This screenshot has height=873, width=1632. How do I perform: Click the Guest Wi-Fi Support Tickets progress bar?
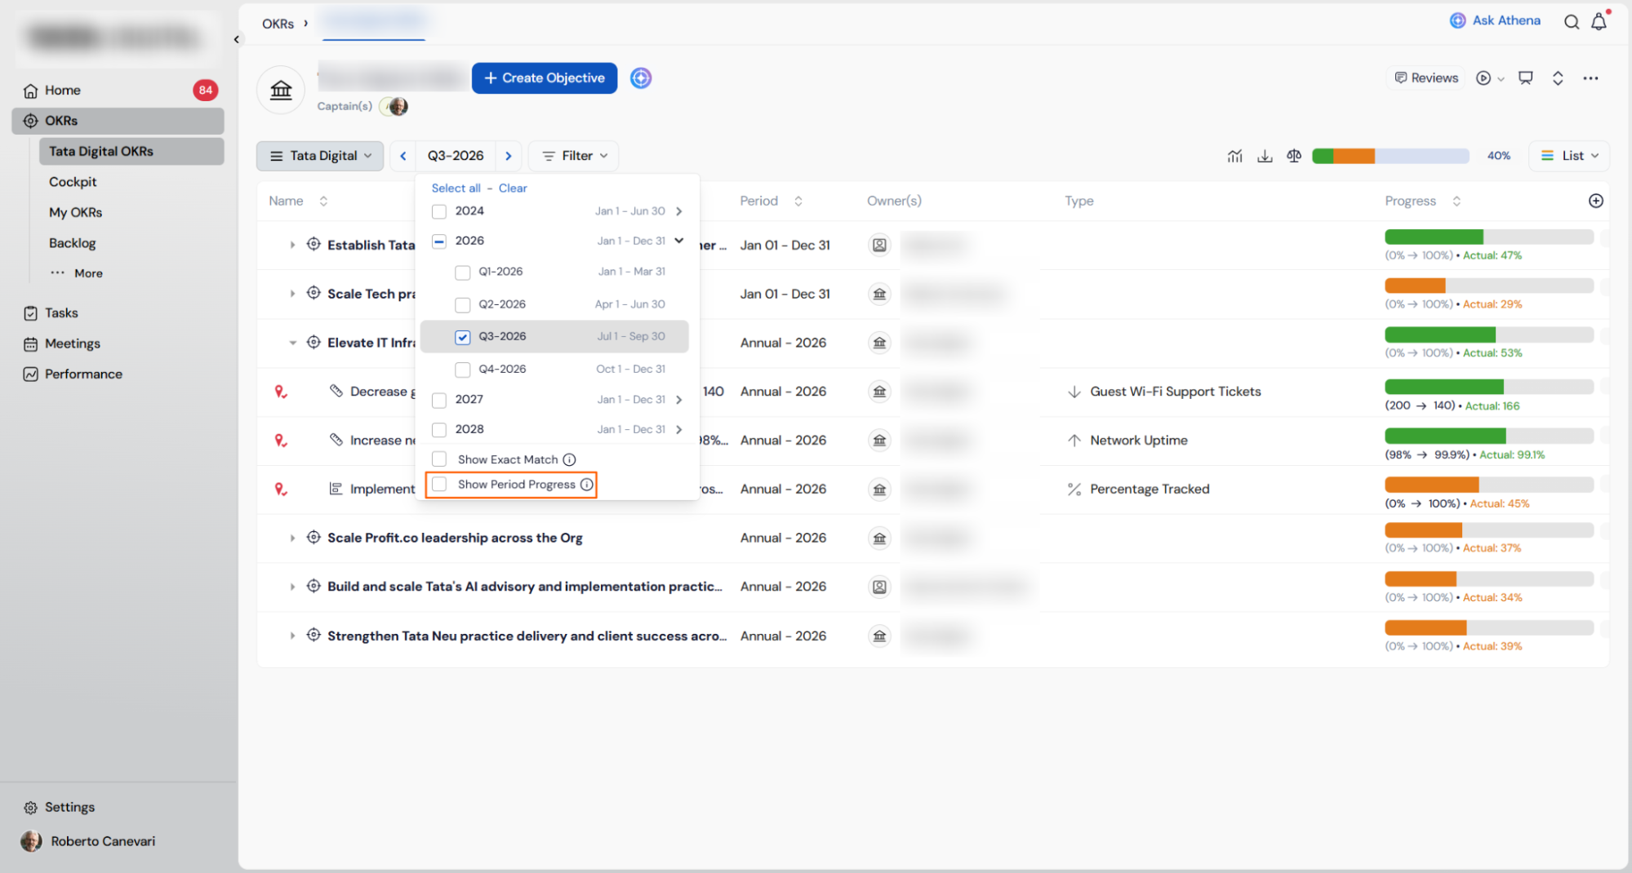pyautogui.click(x=1489, y=387)
